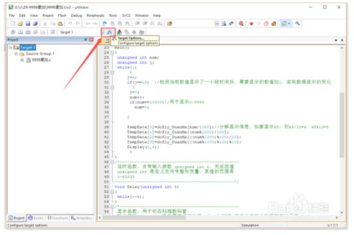Collapse code fold at line 52
Viewport: 354px width, 235px height.
(112, 192)
